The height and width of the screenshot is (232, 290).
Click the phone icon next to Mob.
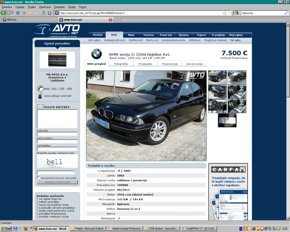pos(40,89)
